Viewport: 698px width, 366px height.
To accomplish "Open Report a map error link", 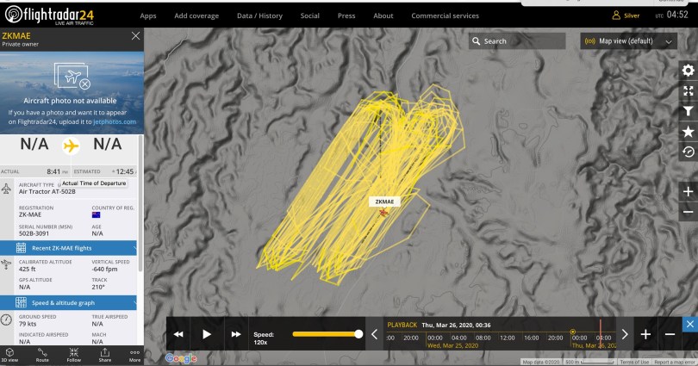I will click(x=675, y=362).
